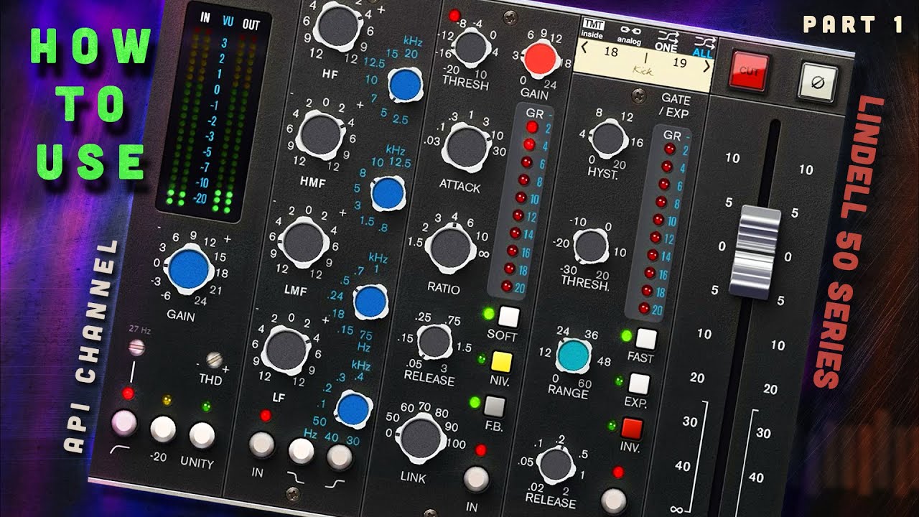Click the compressor RELEASE knob
919x517 pixels.
point(434,342)
